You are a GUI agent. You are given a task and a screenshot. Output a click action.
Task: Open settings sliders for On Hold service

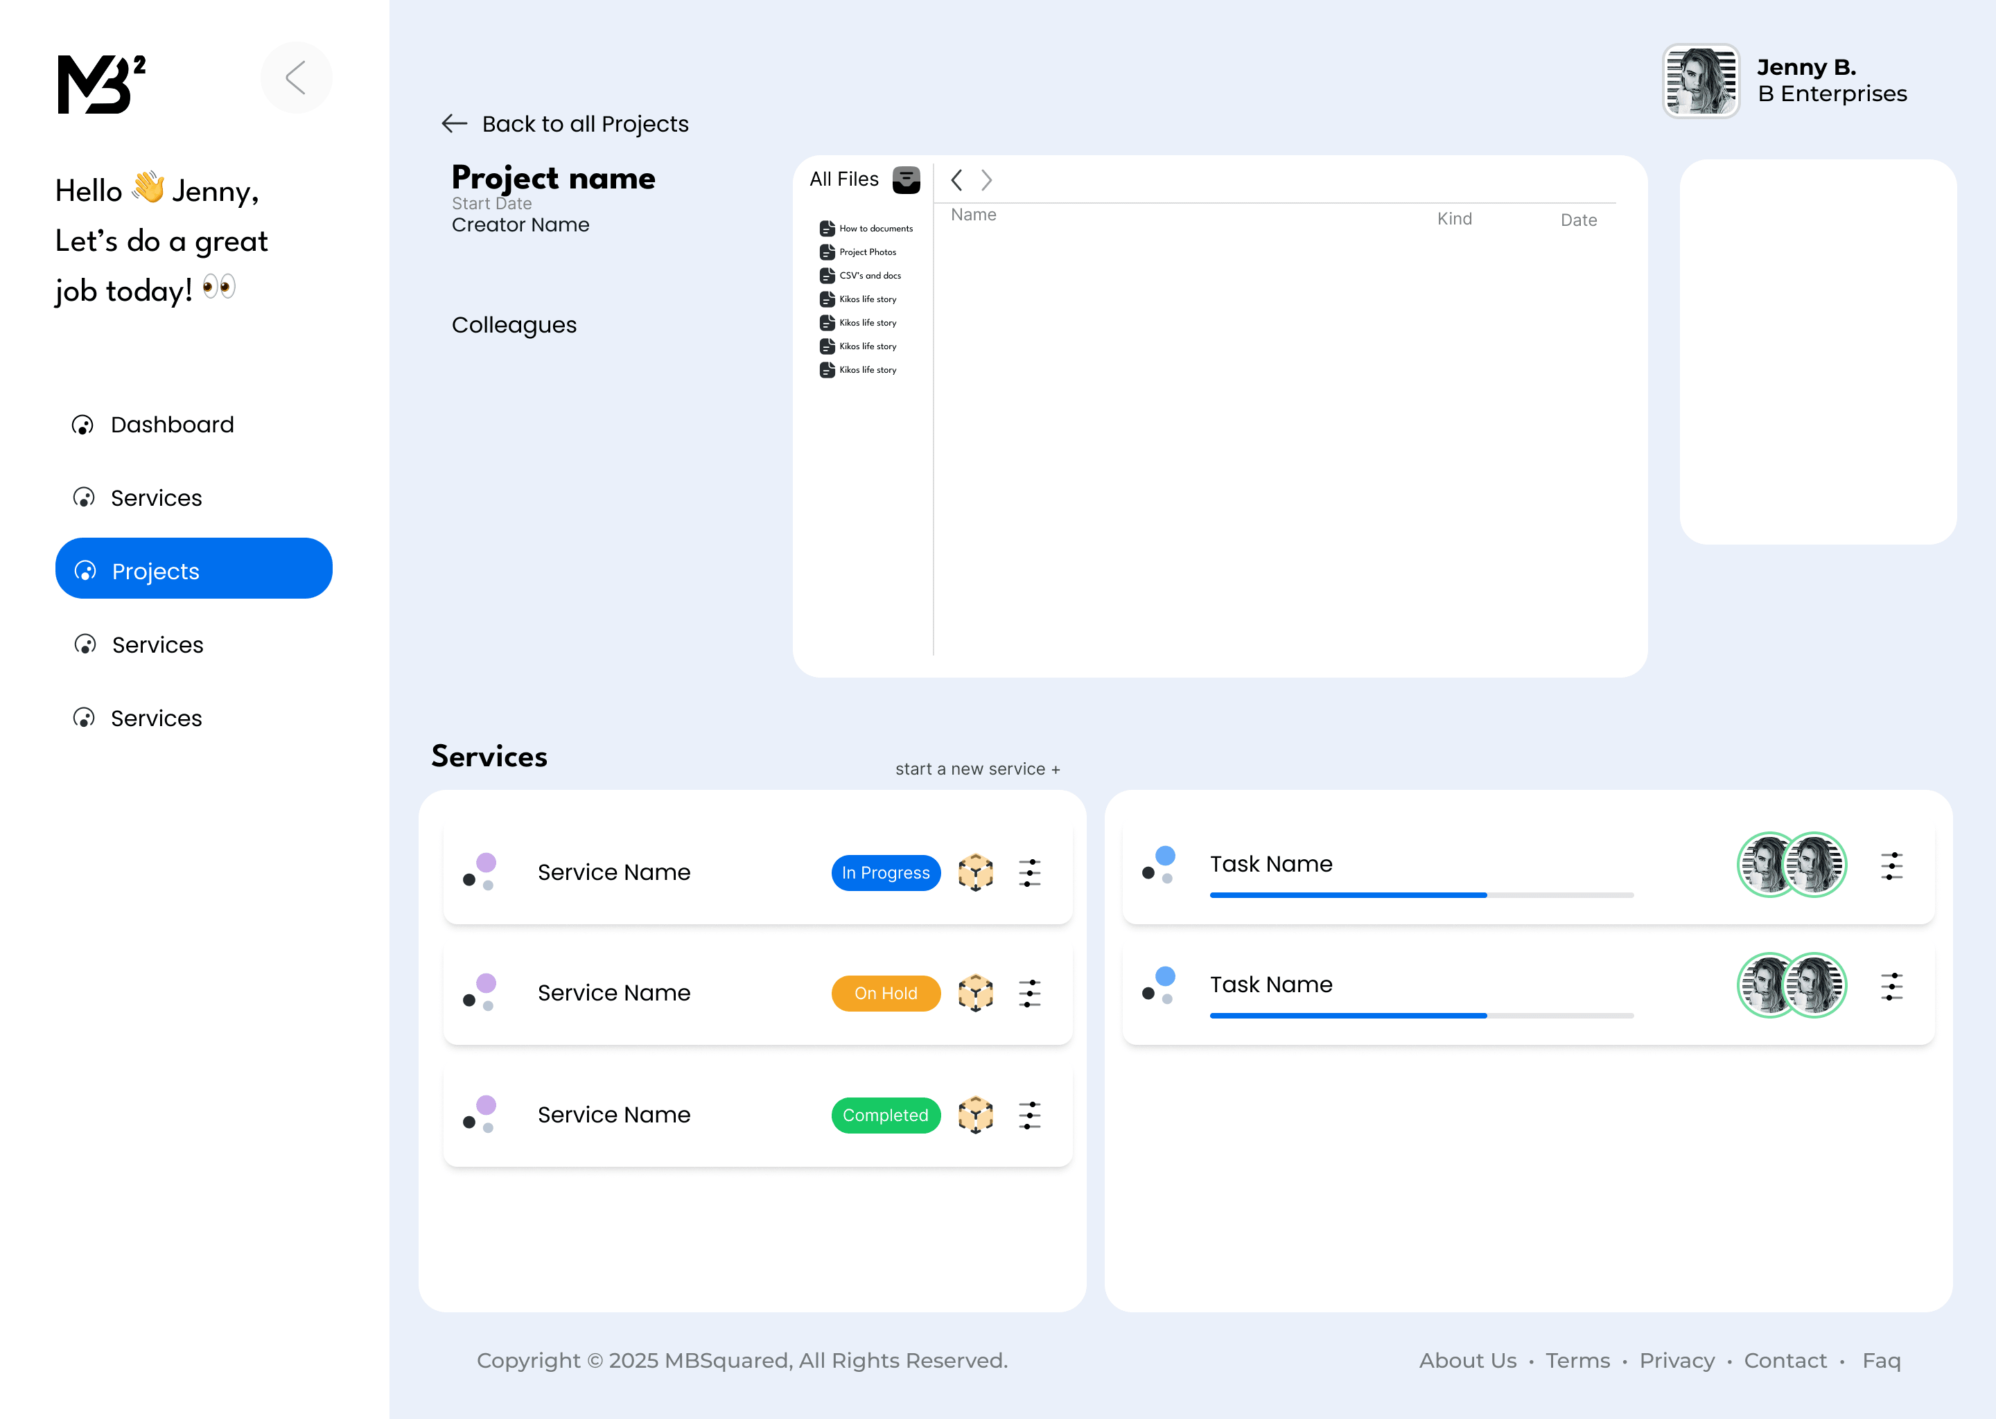point(1029,994)
